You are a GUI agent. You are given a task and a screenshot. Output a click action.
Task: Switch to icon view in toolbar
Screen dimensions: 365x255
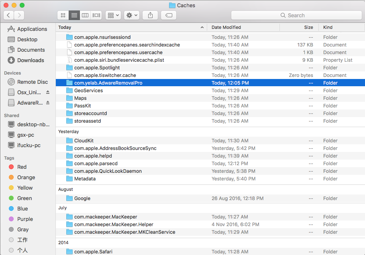coord(63,15)
